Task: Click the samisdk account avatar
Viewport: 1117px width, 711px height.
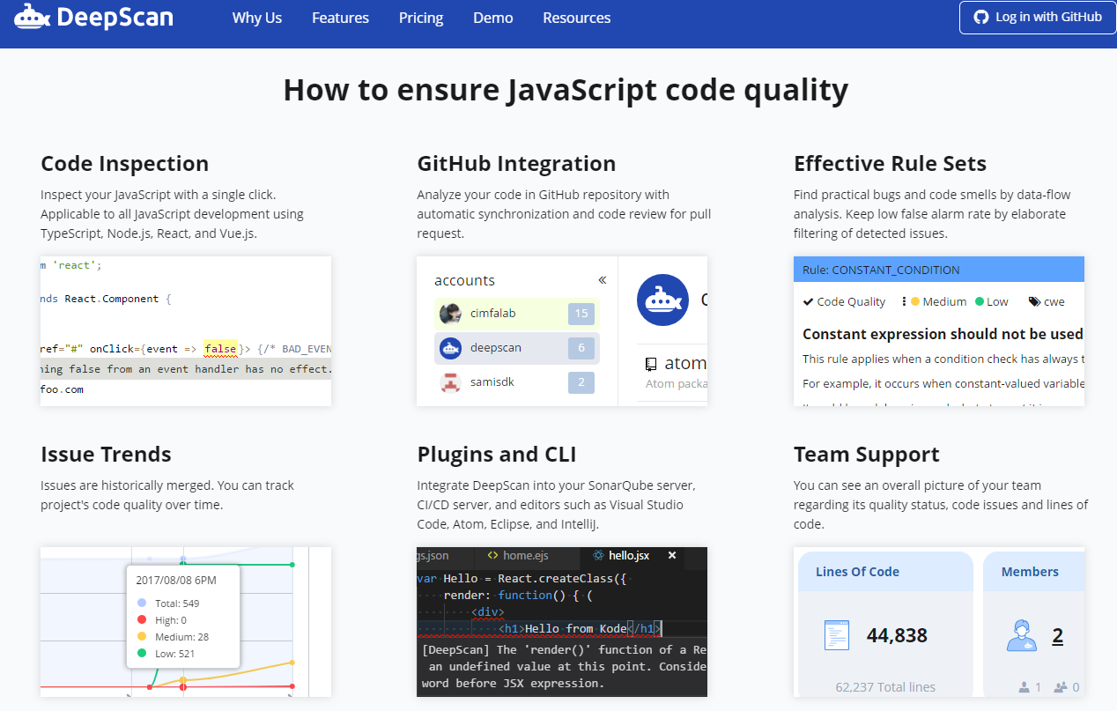Action: pos(451,382)
